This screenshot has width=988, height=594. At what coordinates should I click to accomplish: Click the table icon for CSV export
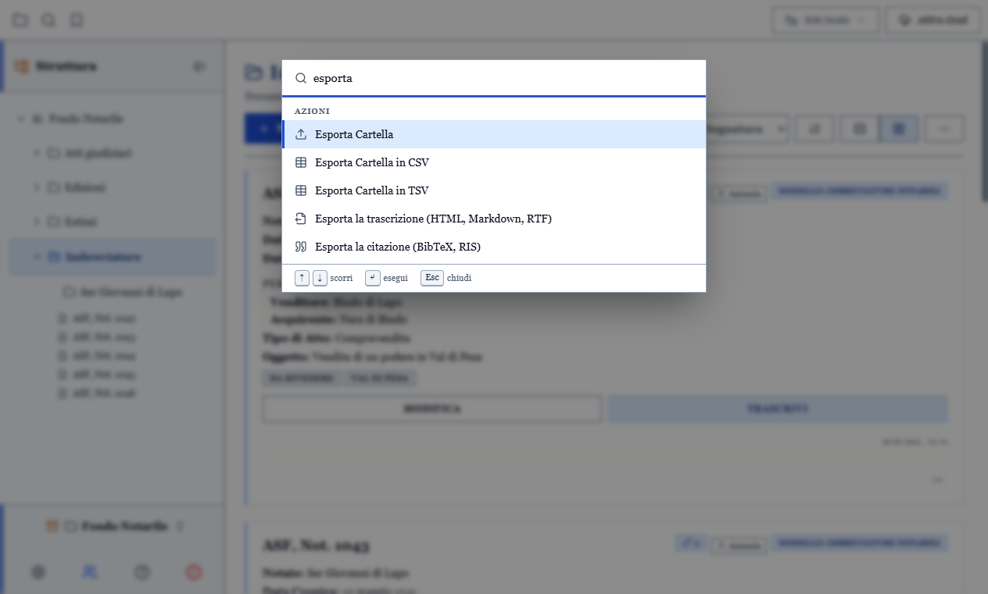[x=301, y=162]
